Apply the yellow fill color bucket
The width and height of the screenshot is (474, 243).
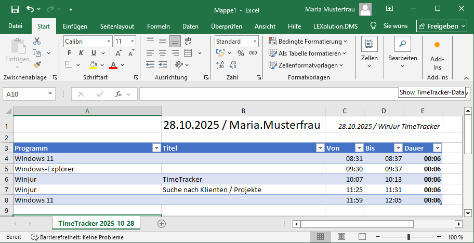[93, 64]
